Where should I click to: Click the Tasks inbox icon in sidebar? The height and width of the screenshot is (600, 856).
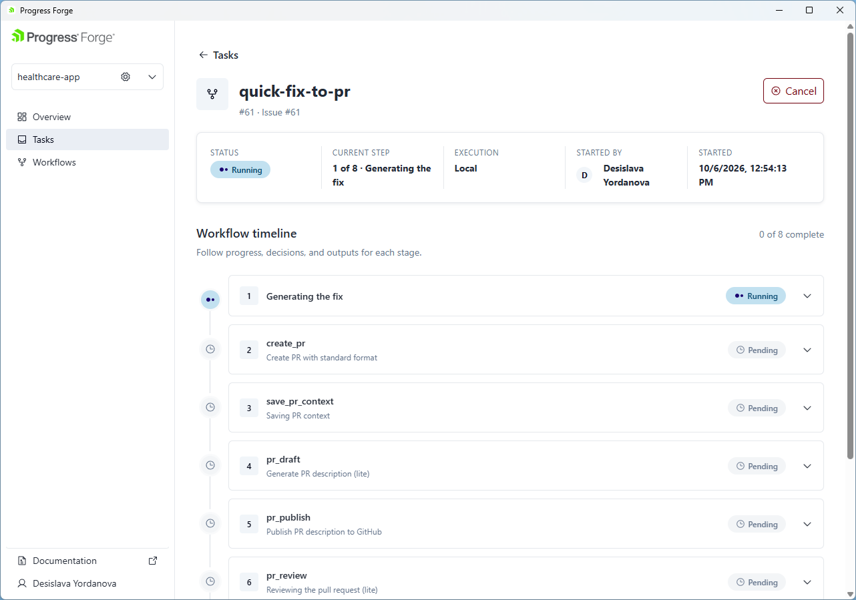pos(22,139)
